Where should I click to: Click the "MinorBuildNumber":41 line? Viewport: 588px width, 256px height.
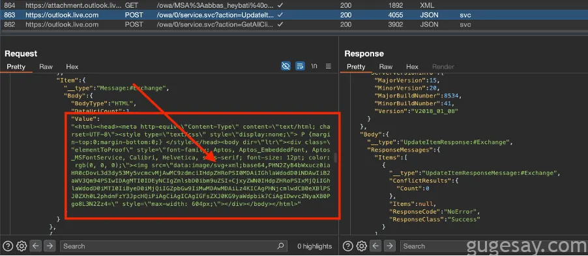click(414, 103)
